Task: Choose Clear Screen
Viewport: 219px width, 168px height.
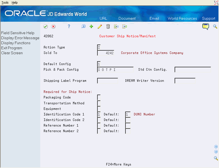Action: 12,53
